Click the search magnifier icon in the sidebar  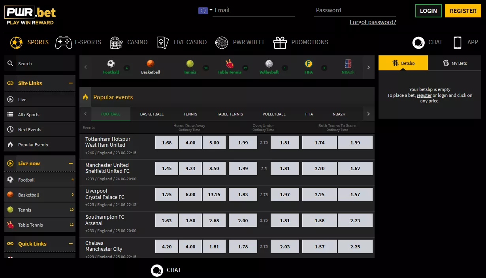[10, 63]
